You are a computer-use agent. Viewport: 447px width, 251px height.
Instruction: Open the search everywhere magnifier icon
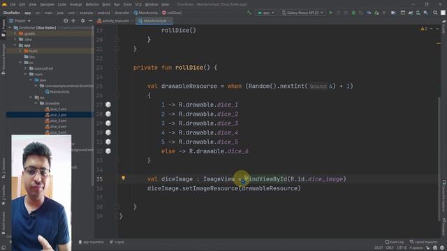pyautogui.click(x=435, y=13)
